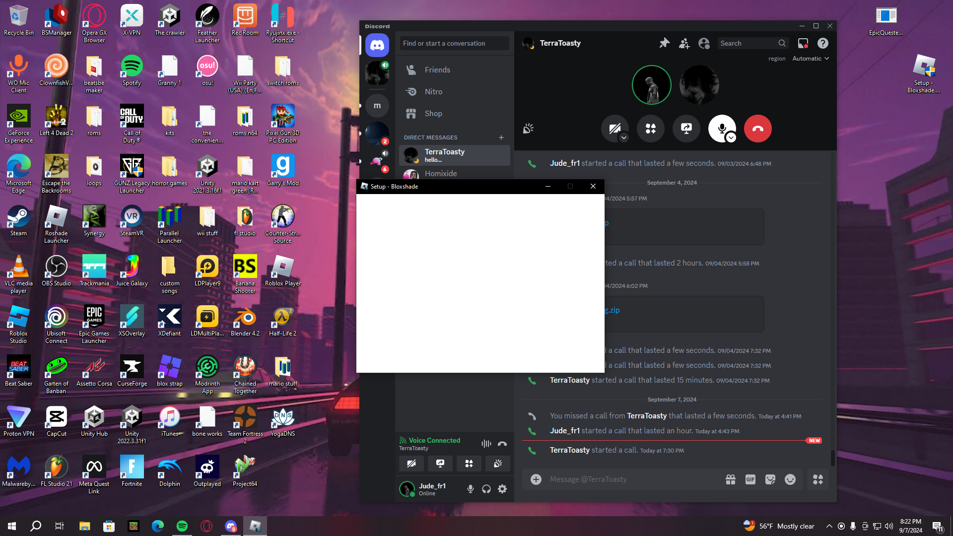Click the share your screen button

[x=686, y=129]
